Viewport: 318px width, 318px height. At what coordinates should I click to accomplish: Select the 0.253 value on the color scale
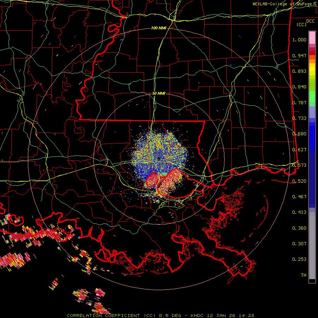299,259
